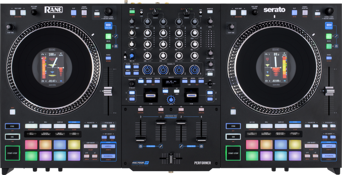
Task: Hit the left PARAMETER arrow button on left deck
Action: tap(87, 126)
